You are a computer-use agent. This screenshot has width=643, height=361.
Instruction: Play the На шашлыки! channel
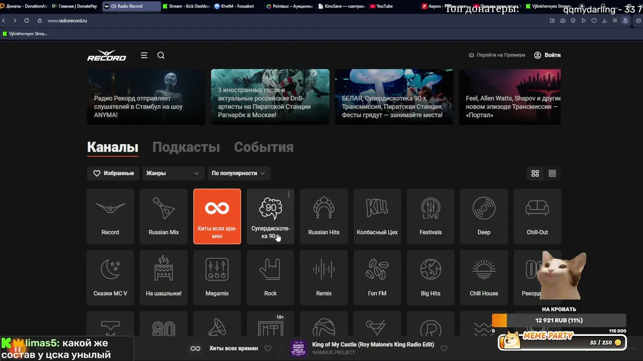click(x=164, y=277)
